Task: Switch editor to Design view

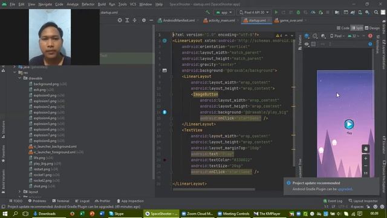Action: pos(372,28)
